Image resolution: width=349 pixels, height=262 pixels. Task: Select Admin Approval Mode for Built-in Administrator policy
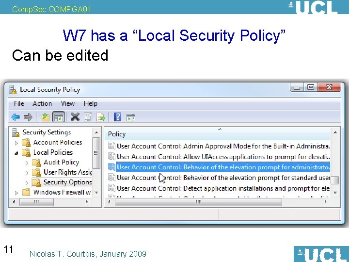tap(223, 146)
